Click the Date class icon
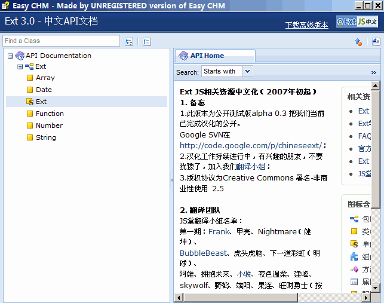The image size is (384, 303). (x=30, y=90)
